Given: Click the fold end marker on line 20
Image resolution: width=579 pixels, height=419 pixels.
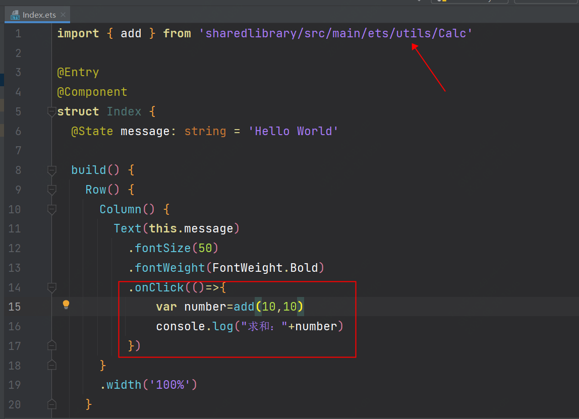Looking at the screenshot, I should click(x=51, y=404).
